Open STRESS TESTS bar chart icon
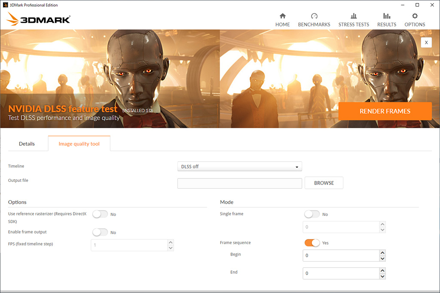The height and width of the screenshot is (293, 440). [x=354, y=16]
